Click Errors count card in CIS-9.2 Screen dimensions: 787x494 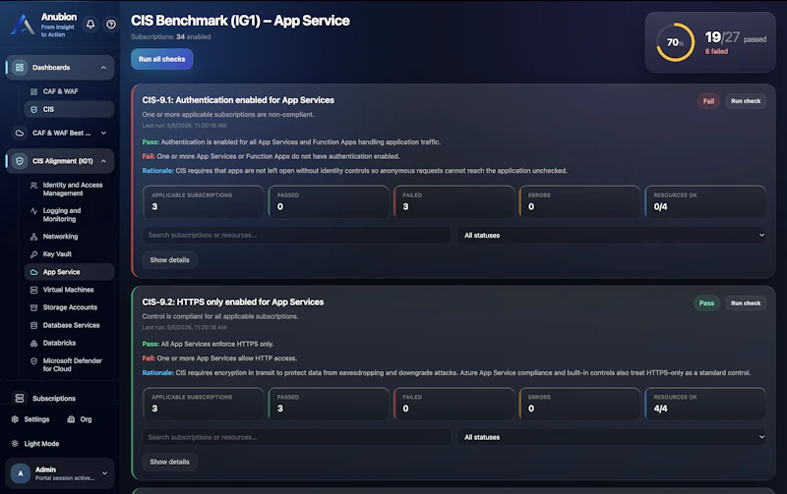coord(579,404)
